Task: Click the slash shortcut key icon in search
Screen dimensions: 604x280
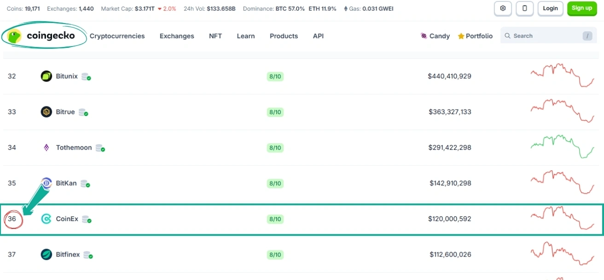Action: click(x=587, y=36)
